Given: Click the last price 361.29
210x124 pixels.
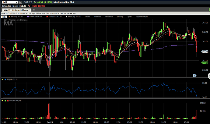Looking at the screenshot, I should coord(28,2).
